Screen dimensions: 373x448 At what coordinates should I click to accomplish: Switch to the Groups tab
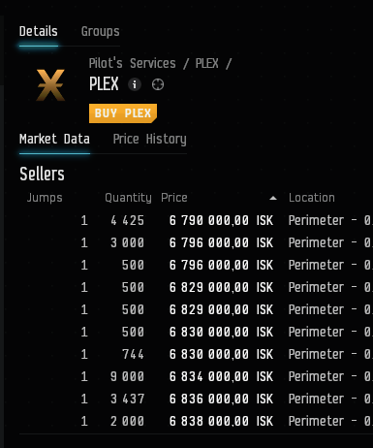[x=100, y=31]
